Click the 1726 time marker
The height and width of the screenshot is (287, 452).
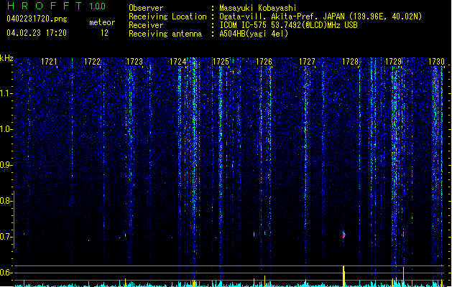point(264,62)
